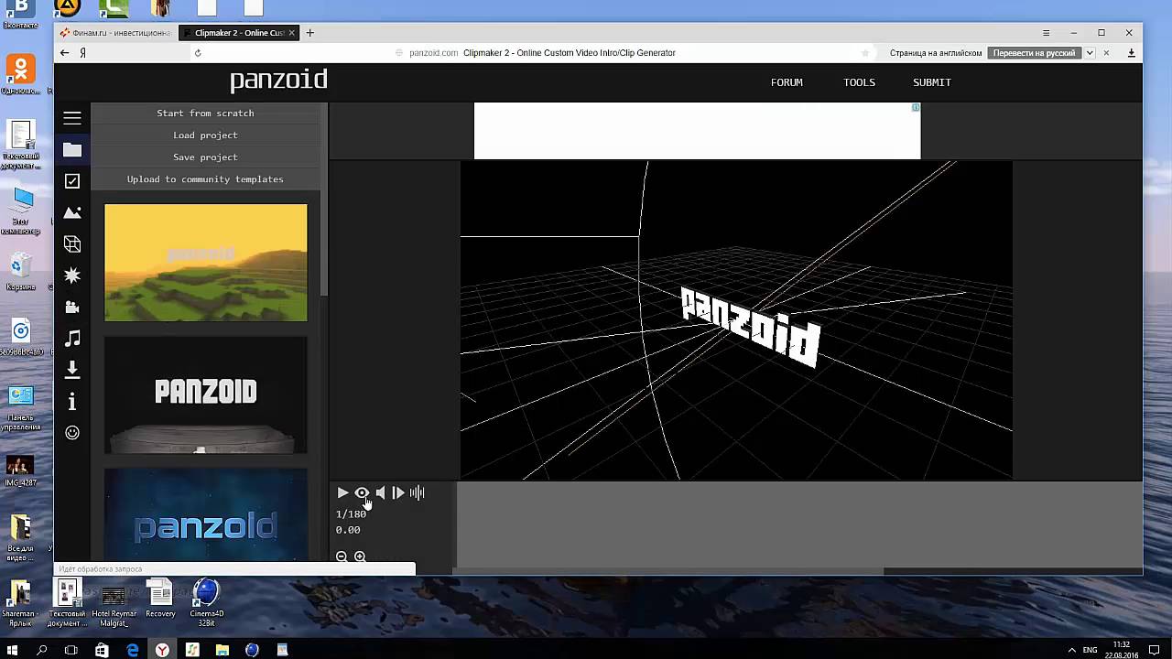Viewport: 1172px width, 659px height.
Task: Open the mountain scene/background panel icon
Action: [72, 212]
